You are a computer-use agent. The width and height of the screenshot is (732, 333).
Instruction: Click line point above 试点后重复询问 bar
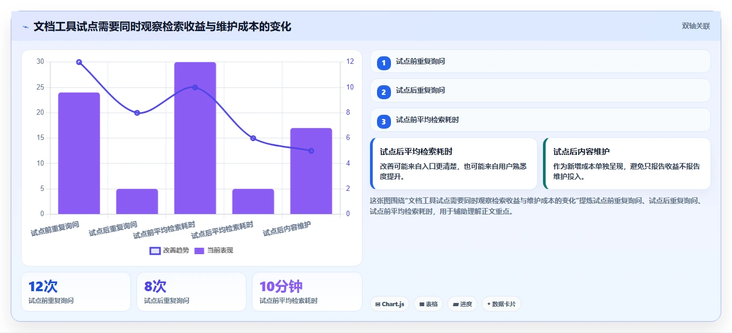137,113
